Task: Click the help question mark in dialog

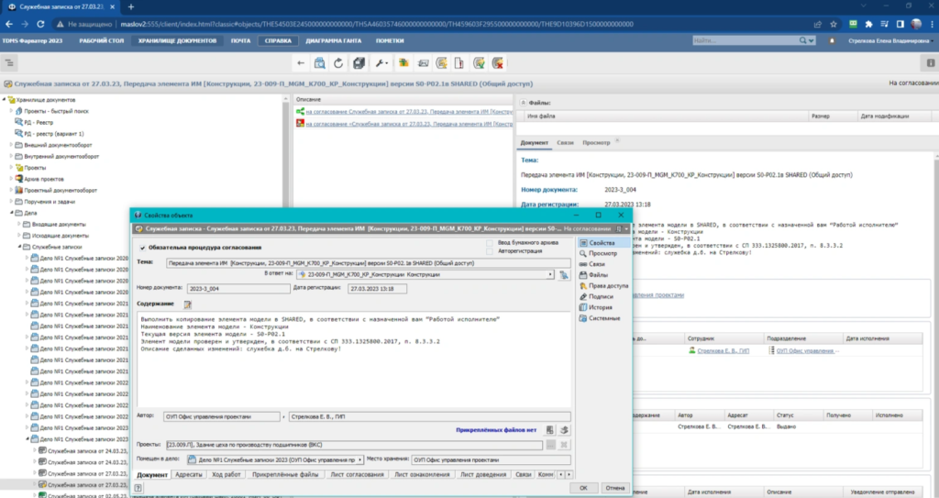Action: pyautogui.click(x=138, y=488)
